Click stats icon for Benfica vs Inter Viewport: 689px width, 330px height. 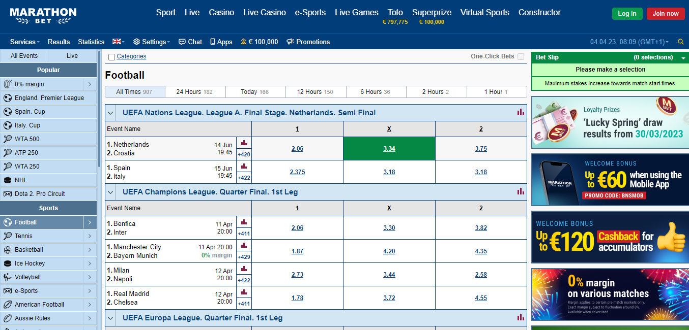(x=244, y=222)
